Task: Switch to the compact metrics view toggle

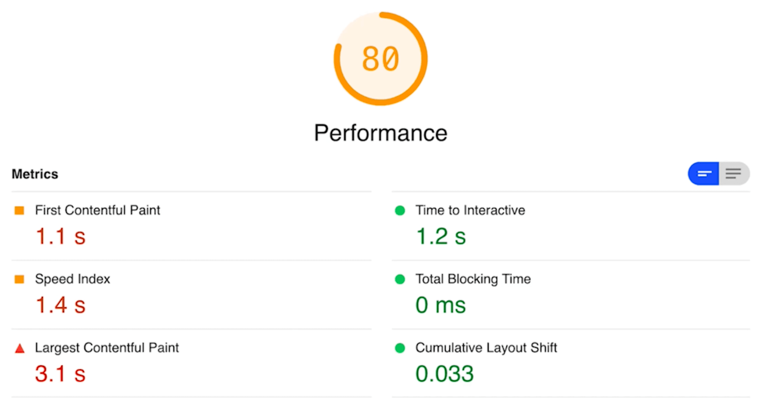Action: click(703, 174)
